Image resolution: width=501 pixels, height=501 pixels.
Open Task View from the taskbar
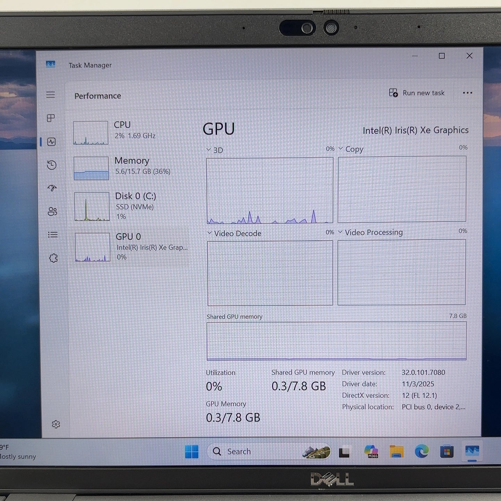point(344,452)
